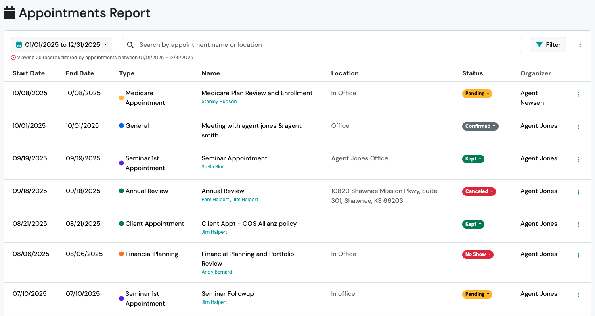
Task: Open Confirmed status dropdown for agent jones meeting
Action: tap(480, 126)
